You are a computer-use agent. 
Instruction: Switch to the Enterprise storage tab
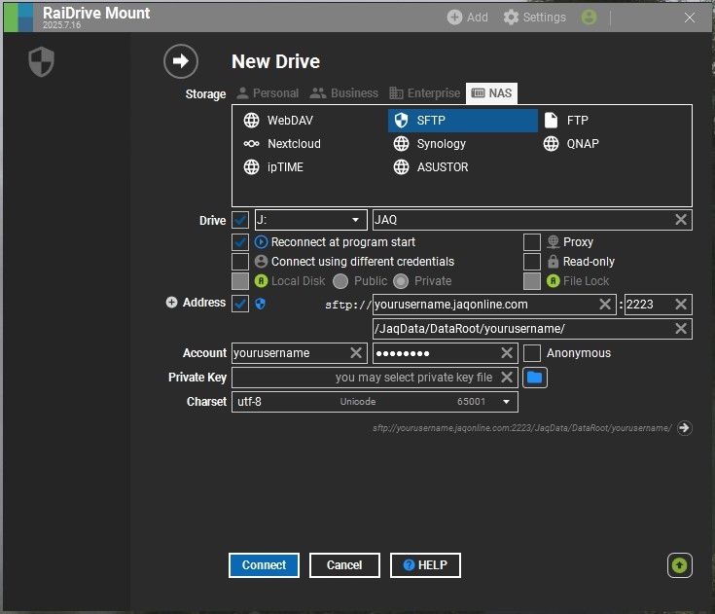point(424,93)
